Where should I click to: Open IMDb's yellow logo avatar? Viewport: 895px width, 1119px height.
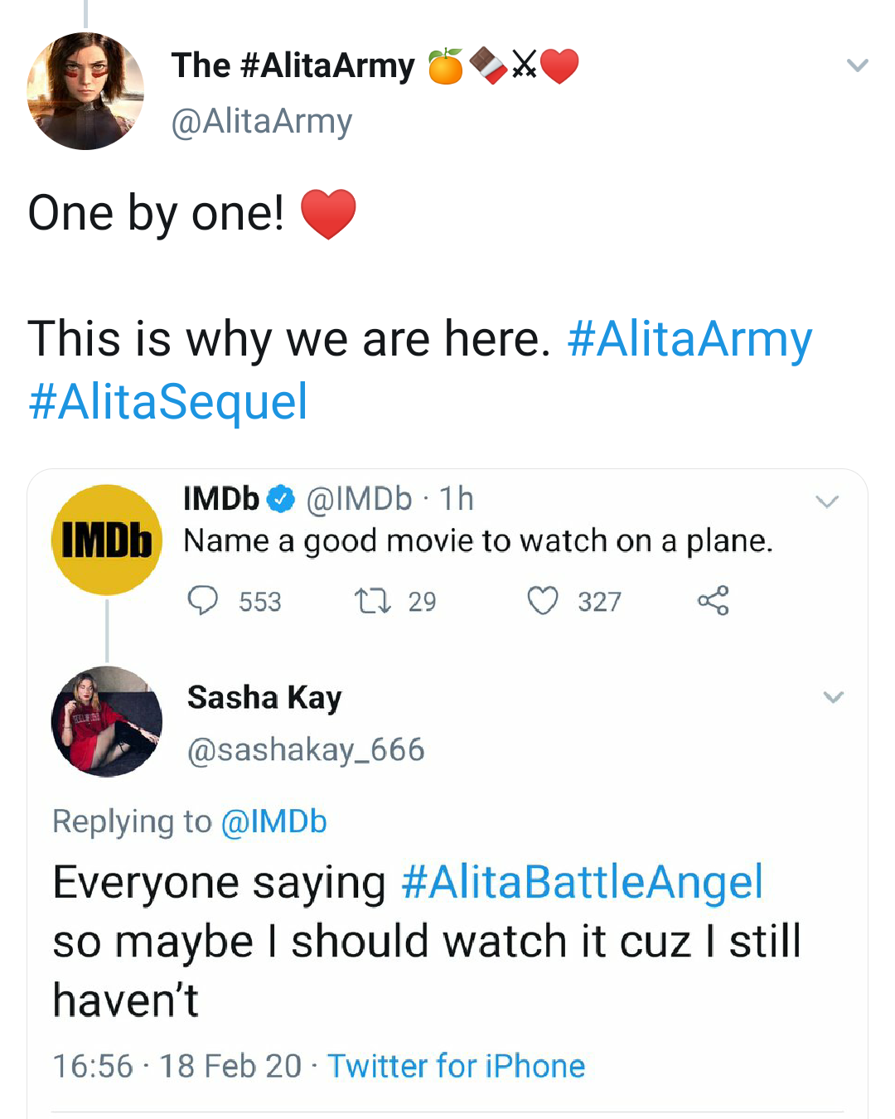click(x=107, y=540)
